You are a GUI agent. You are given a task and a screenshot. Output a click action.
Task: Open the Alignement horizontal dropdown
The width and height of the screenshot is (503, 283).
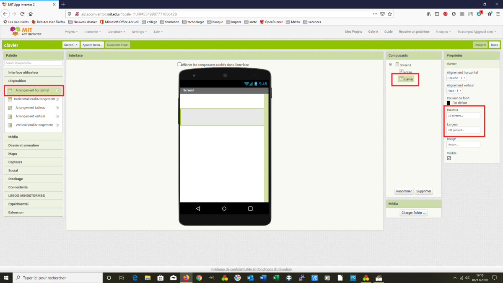click(x=456, y=78)
